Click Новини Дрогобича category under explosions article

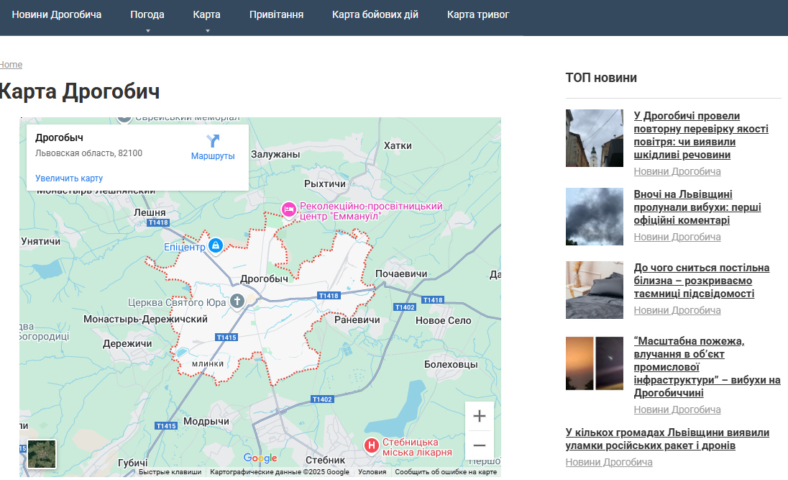pos(677,237)
